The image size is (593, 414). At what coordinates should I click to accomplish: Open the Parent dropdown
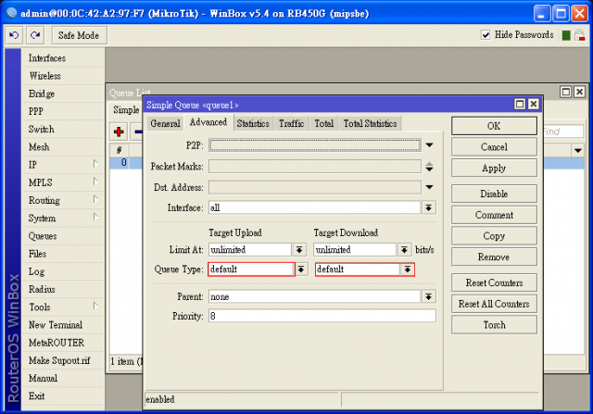click(428, 296)
